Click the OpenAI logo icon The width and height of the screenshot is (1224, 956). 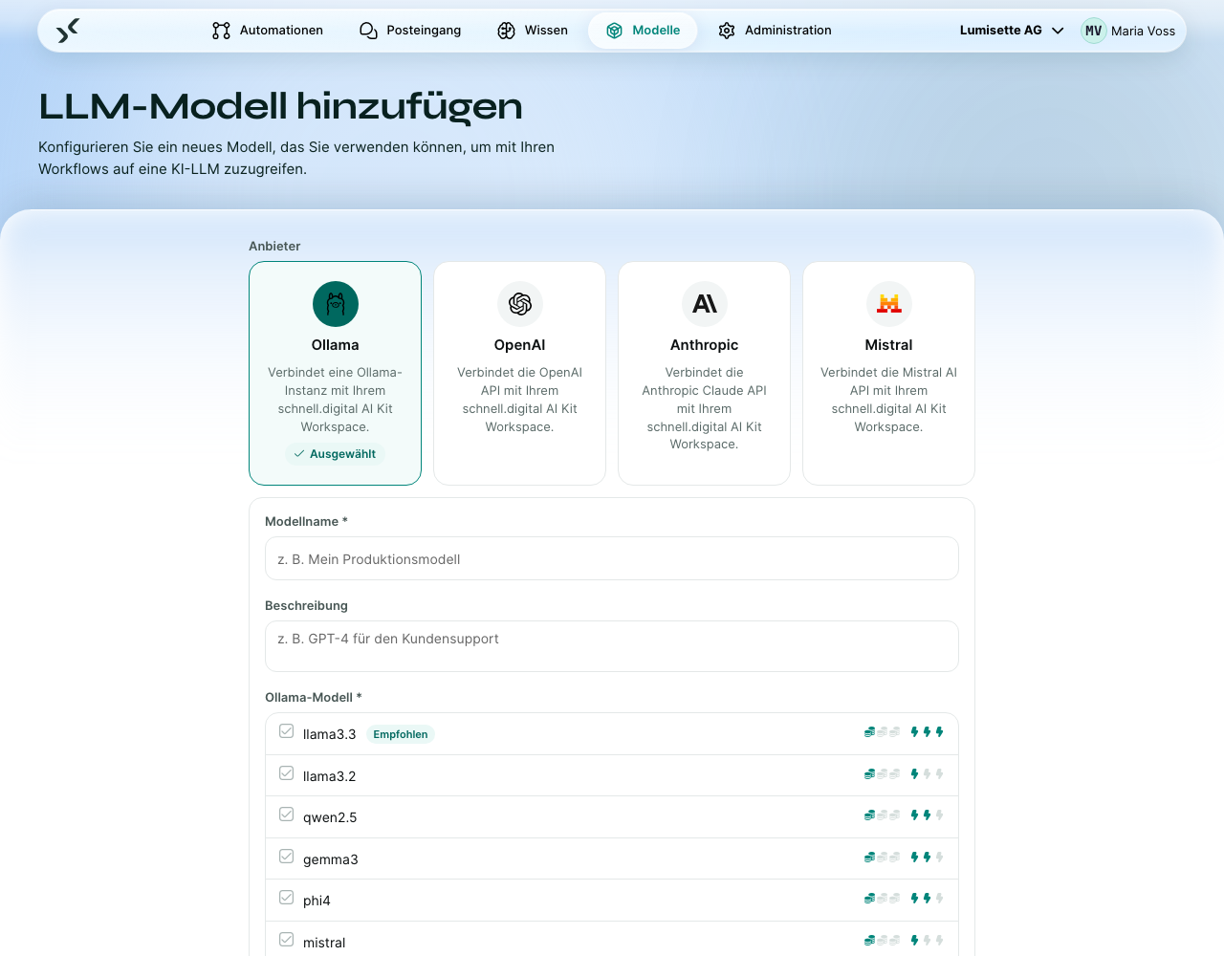coord(520,304)
